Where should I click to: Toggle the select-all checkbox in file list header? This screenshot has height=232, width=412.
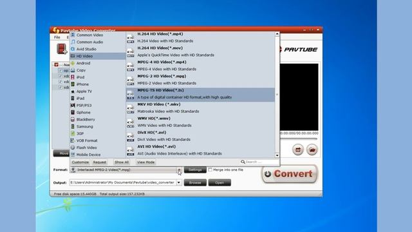click(x=56, y=64)
